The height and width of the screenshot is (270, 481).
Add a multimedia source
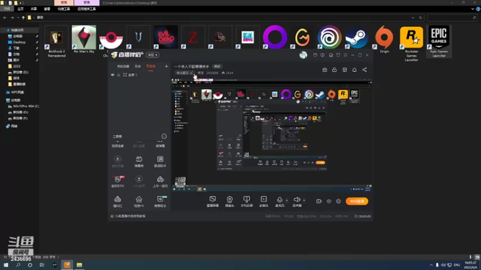tap(263, 202)
